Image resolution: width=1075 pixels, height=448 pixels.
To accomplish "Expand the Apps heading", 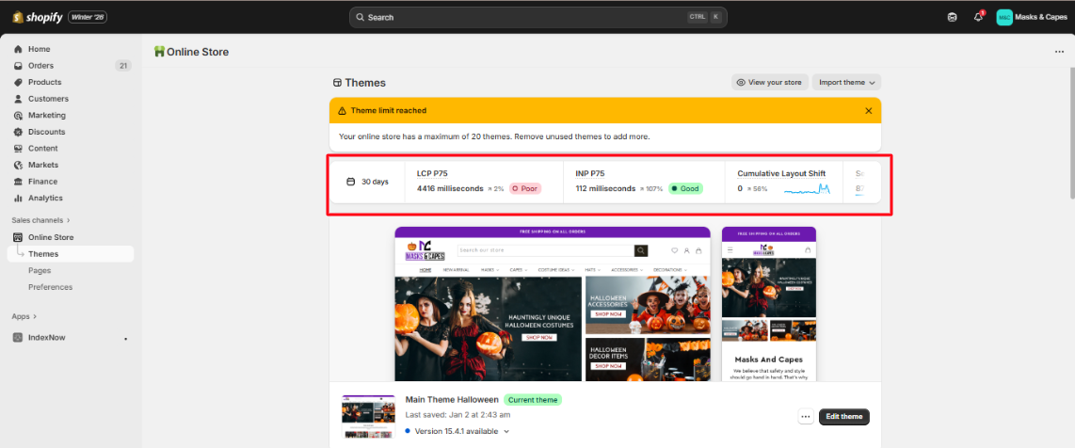I will click(x=24, y=316).
